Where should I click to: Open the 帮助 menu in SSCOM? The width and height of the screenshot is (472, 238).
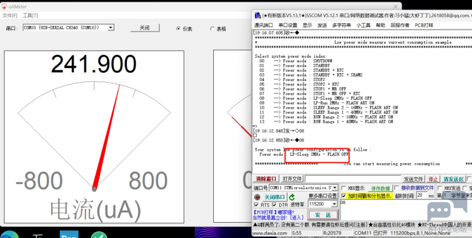pos(380,25)
